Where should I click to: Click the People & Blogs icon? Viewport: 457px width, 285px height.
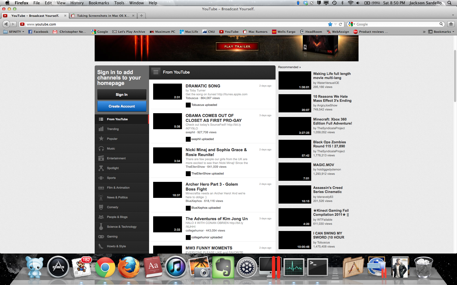[x=101, y=217]
